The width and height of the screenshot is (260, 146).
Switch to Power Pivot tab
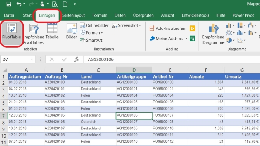point(243,15)
